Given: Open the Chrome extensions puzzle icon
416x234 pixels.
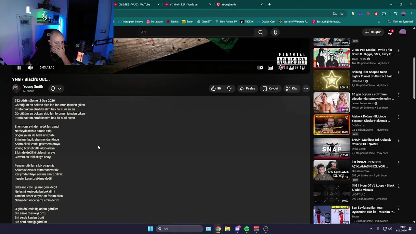Looking at the screenshot, I should (x=384, y=14).
